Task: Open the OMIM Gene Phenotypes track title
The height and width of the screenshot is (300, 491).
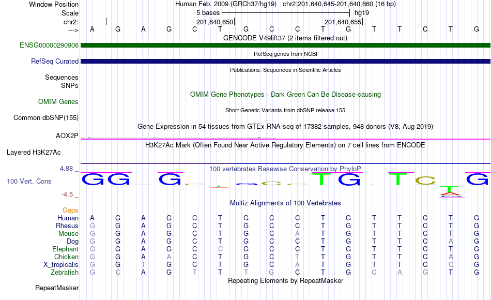Action: [x=285, y=94]
